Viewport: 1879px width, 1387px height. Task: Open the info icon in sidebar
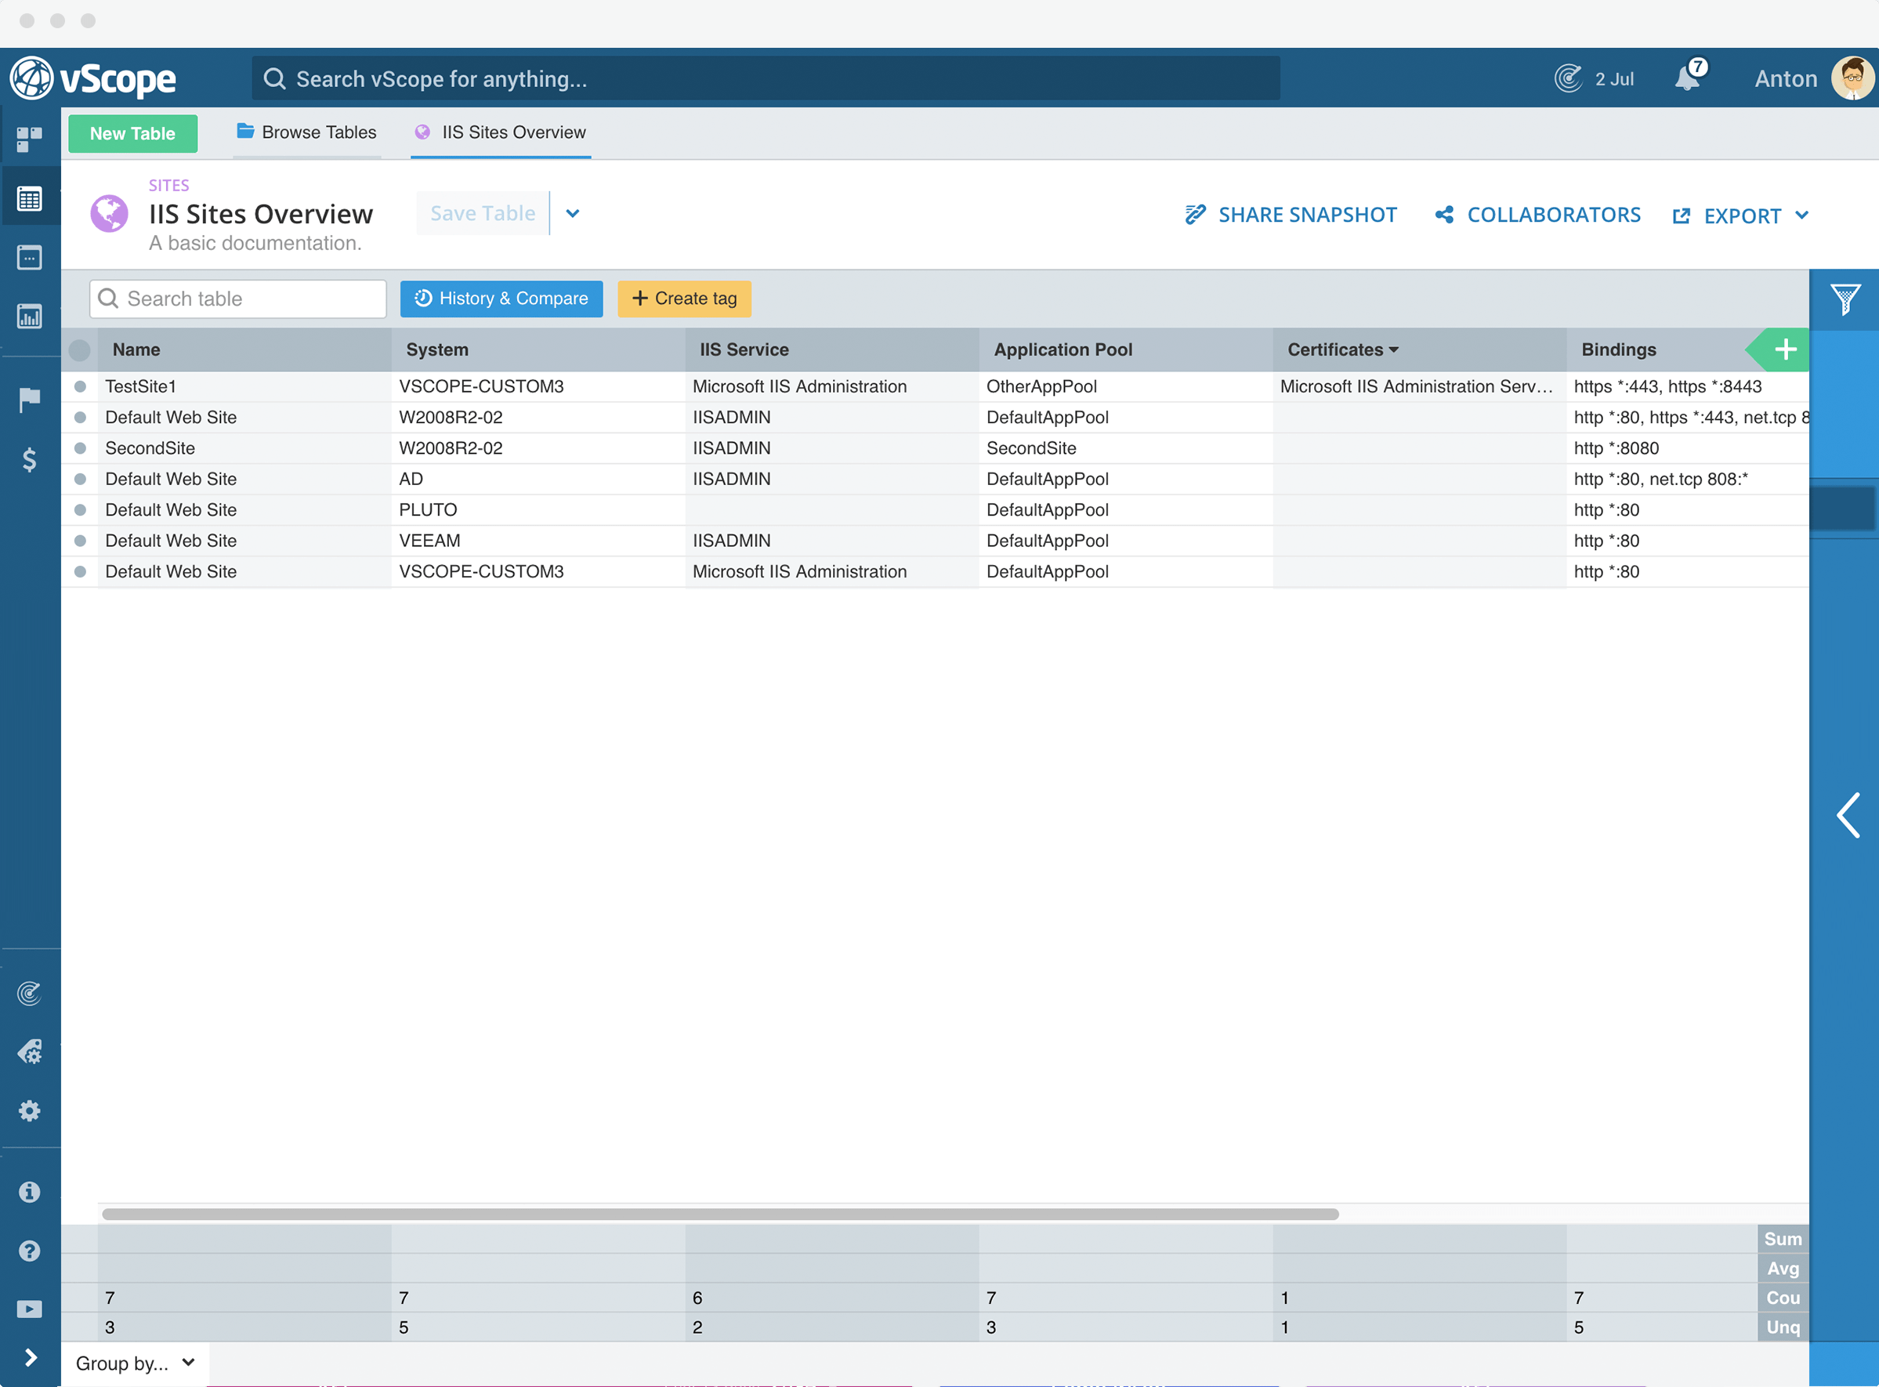click(x=30, y=1191)
